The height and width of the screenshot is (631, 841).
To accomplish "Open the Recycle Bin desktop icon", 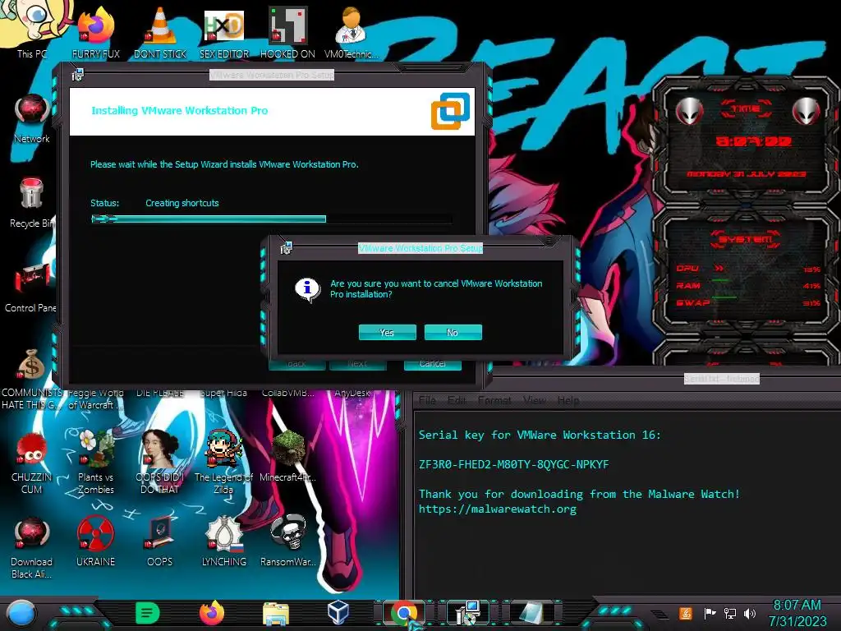I will (x=32, y=203).
